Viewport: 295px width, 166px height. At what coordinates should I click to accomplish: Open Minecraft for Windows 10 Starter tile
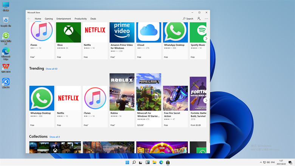(x=149, y=100)
